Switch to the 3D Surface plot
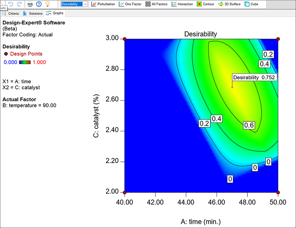The height and width of the screenshot is (228, 296). (x=229, y=4)
